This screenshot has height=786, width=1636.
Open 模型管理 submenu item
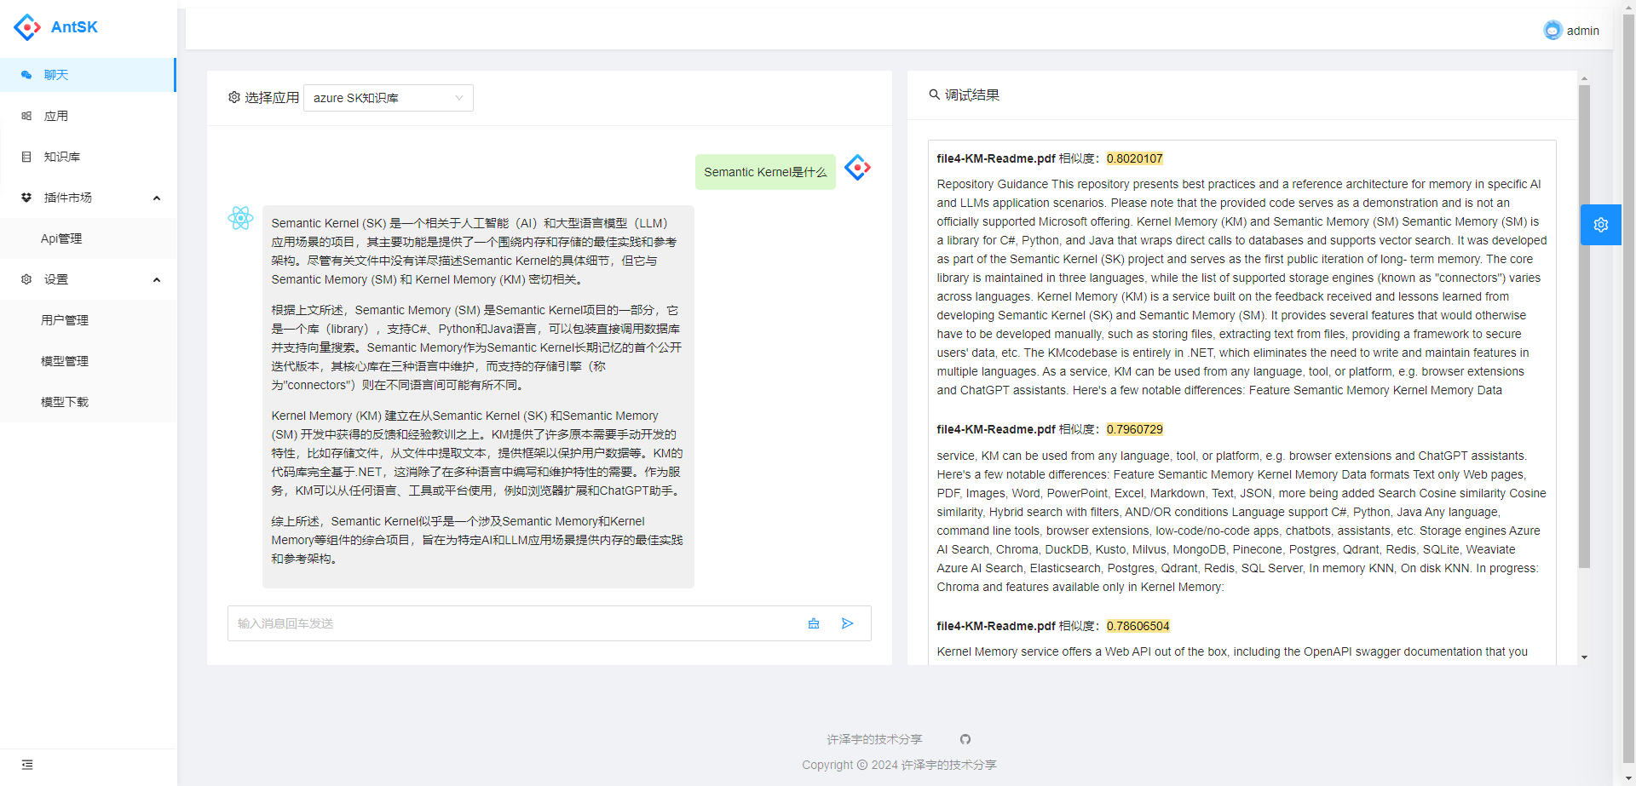pyautogui.click(x=88, y=361)
